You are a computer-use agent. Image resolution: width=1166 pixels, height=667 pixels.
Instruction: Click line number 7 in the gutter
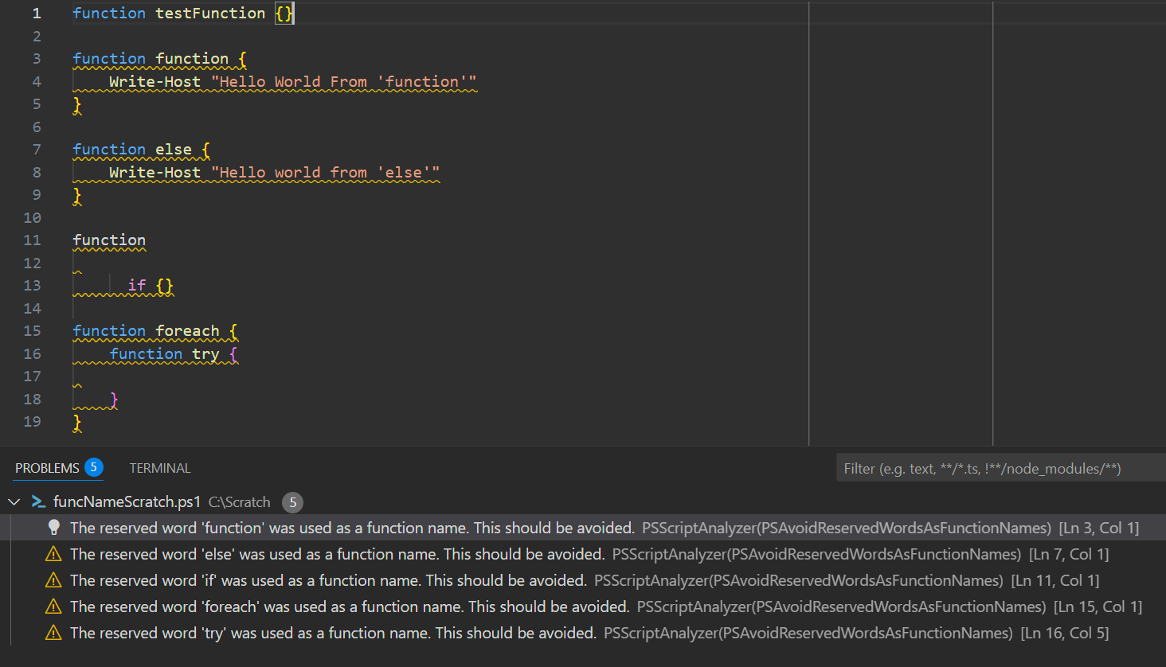tap(37, 150)
